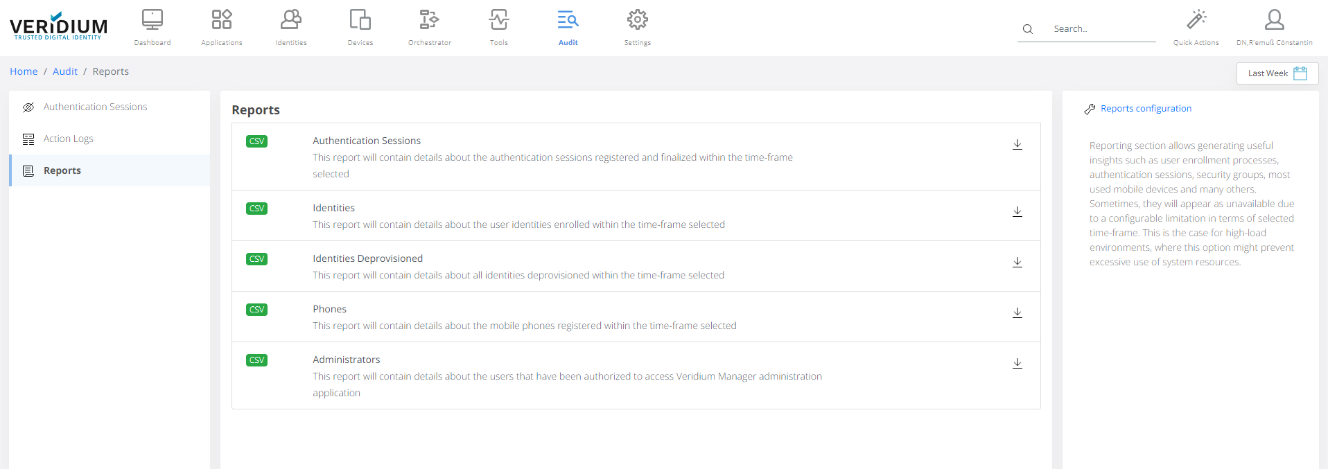Image resolution: width=1328 pixels, height=469 pixels.
Task: Open the Settings gear
Action: click(x=638, y=21)
